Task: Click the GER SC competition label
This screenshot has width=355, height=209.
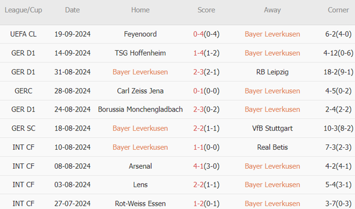Action: pos(24,128)
